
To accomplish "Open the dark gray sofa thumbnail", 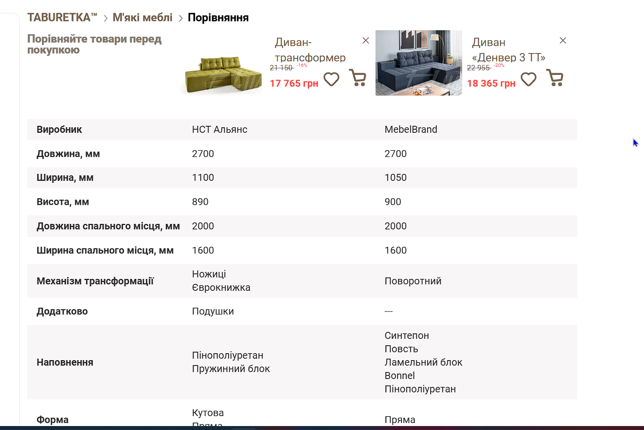I will click(x=419, y=63).
